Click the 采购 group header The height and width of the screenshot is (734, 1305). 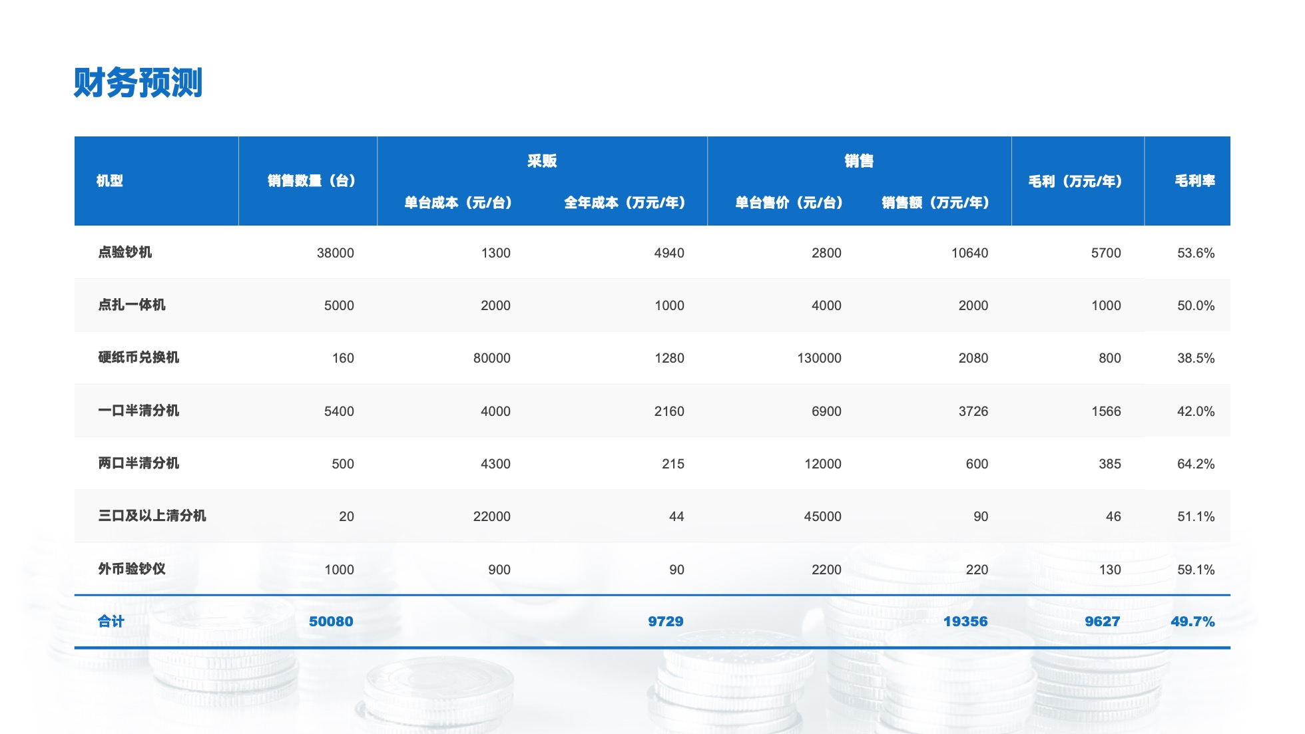tap(542, 161)
